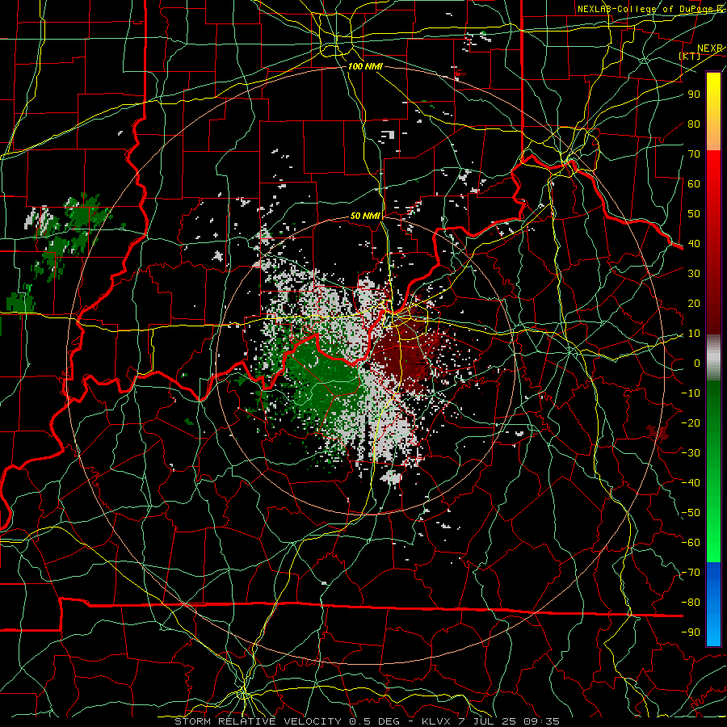Click the Storm Relative Velocity caption at the bottom
The width and height of the screenshot is (727, 727).
click(x=367, y=721)
